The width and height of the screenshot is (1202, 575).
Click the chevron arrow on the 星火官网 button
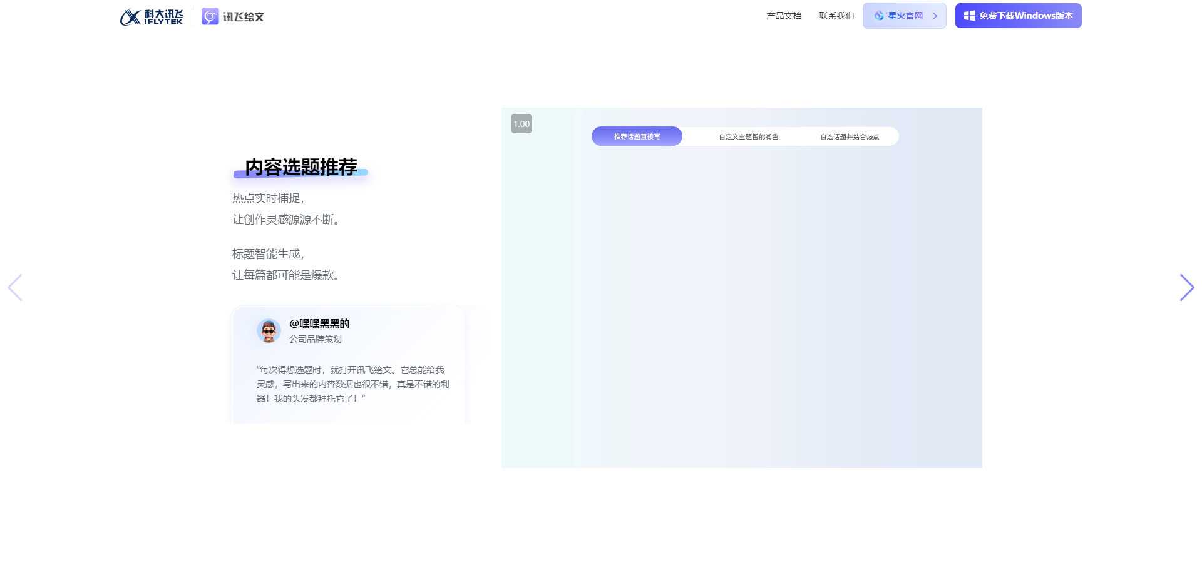coord(935,16)
